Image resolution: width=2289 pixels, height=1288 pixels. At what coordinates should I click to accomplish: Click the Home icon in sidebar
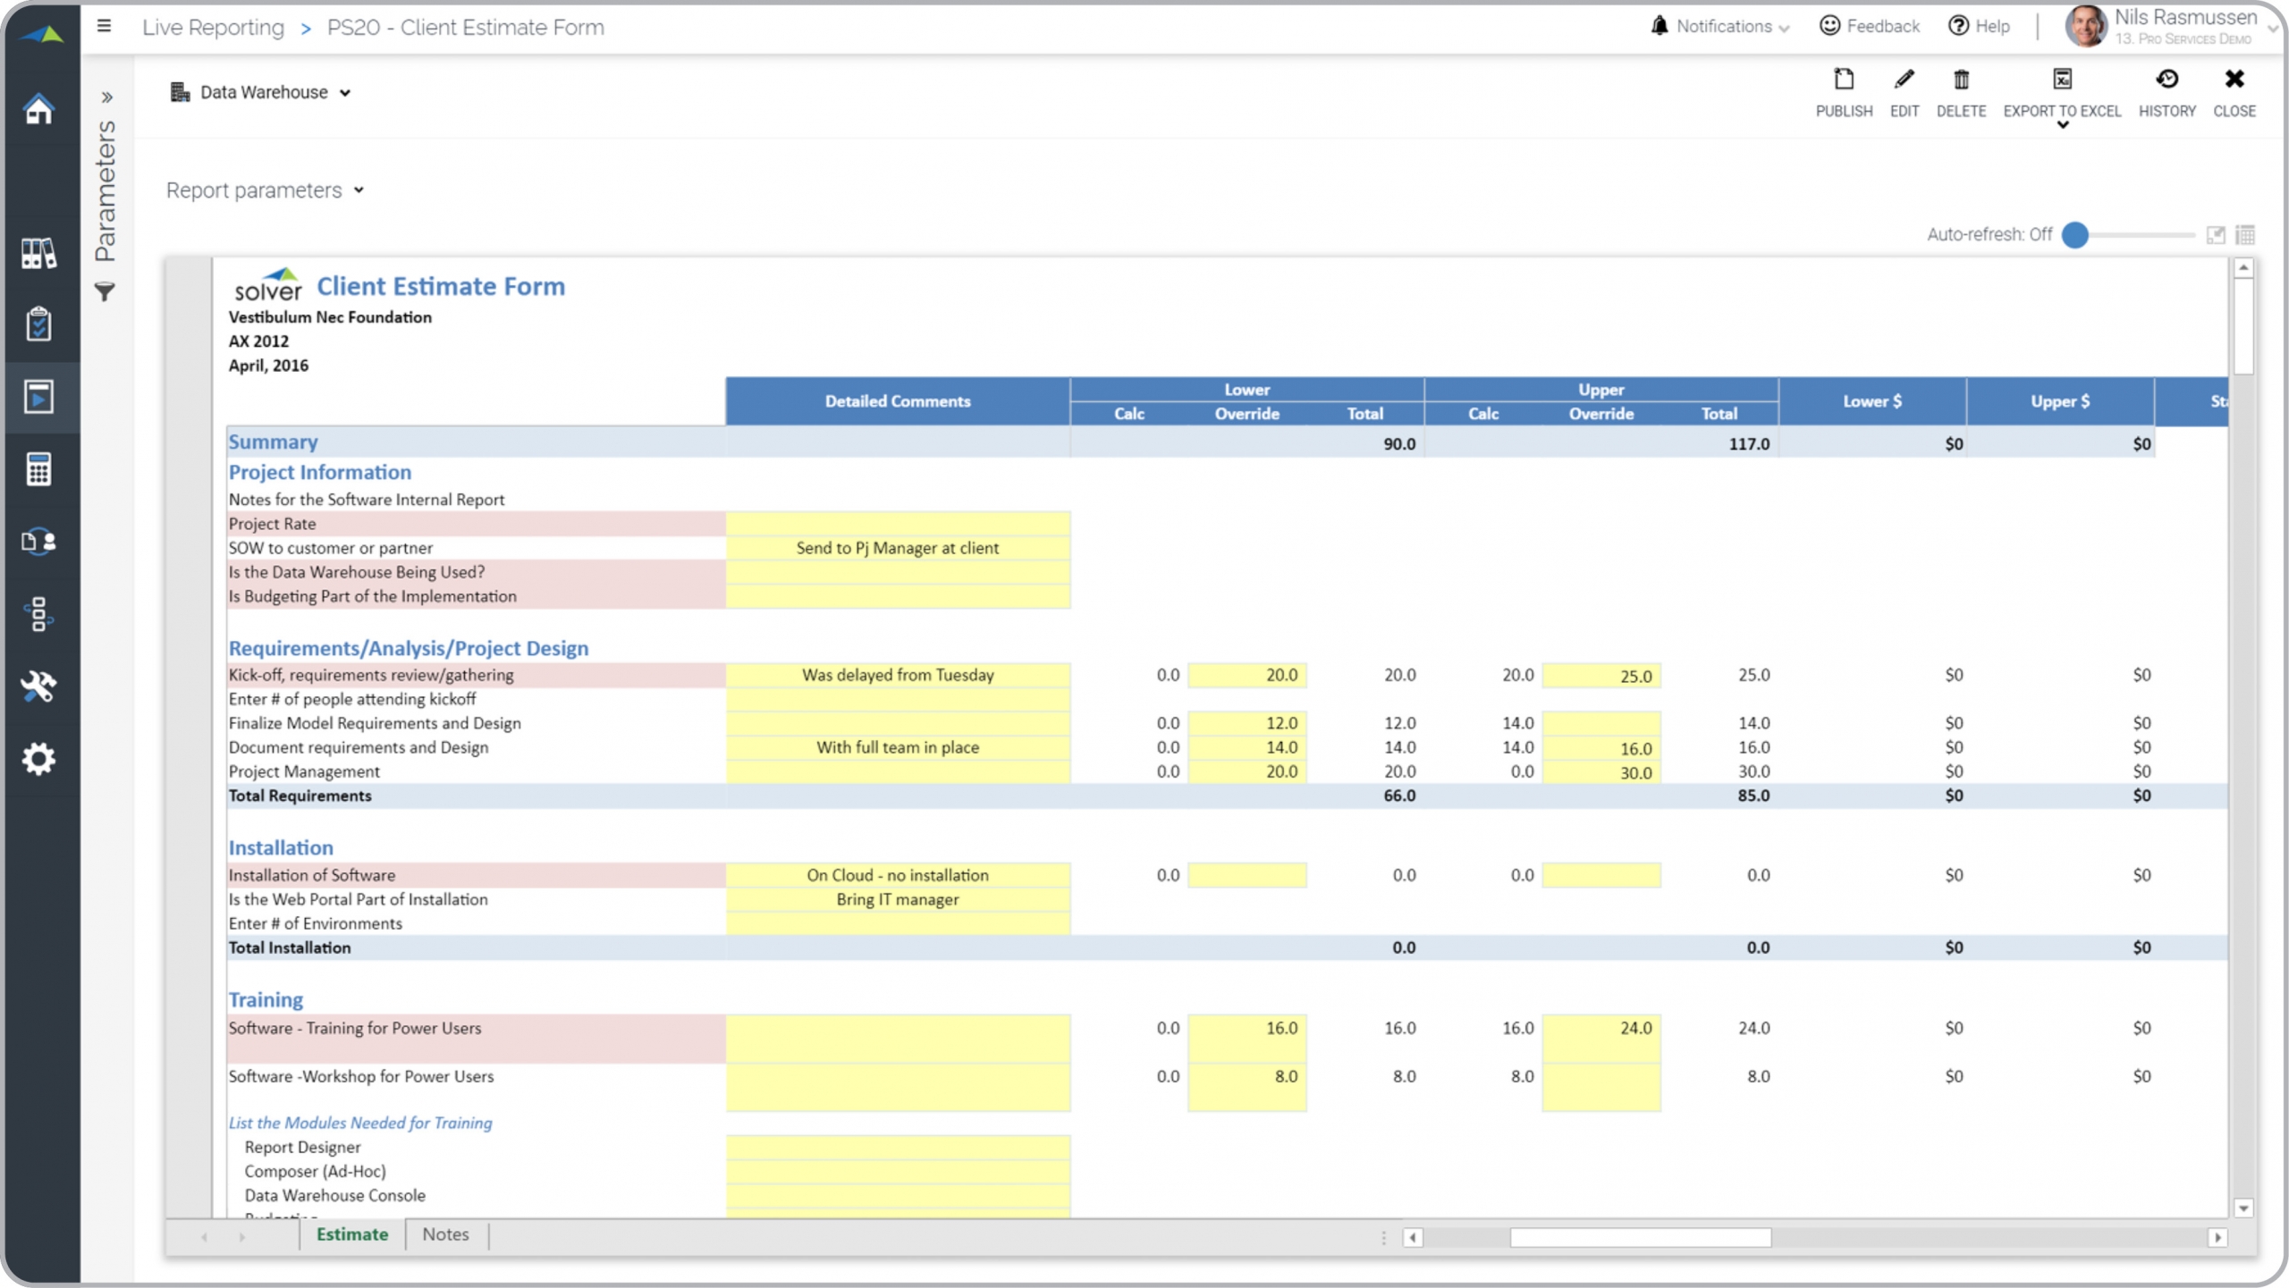[38, 109]
